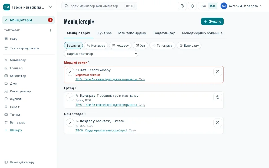Click the 'Ертең 1' heading
The height and width of the screenshot is (168, 269).
click(x=70, y=88)
